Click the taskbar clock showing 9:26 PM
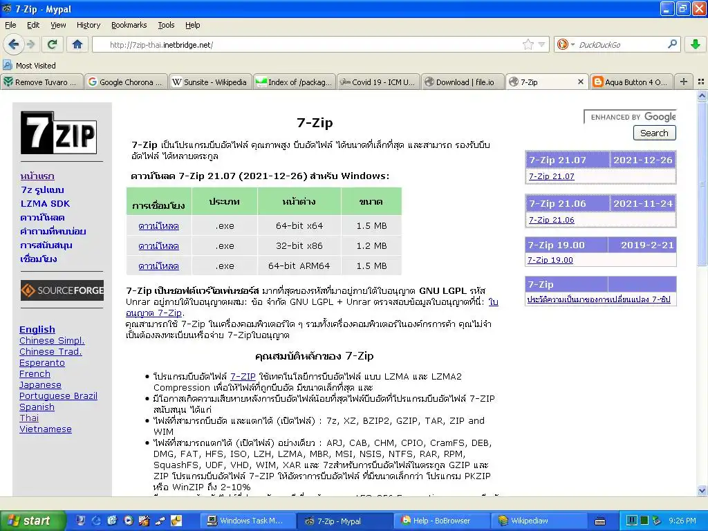The height and width of the screenshot is (531, 708). [x=682, y=521]
